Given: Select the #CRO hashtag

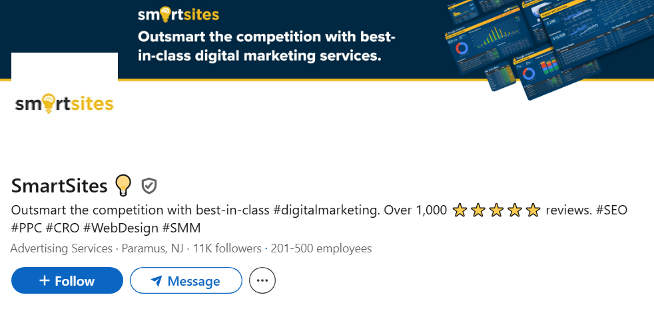Looking at the screenshot, I should click(x=63, y=228).
